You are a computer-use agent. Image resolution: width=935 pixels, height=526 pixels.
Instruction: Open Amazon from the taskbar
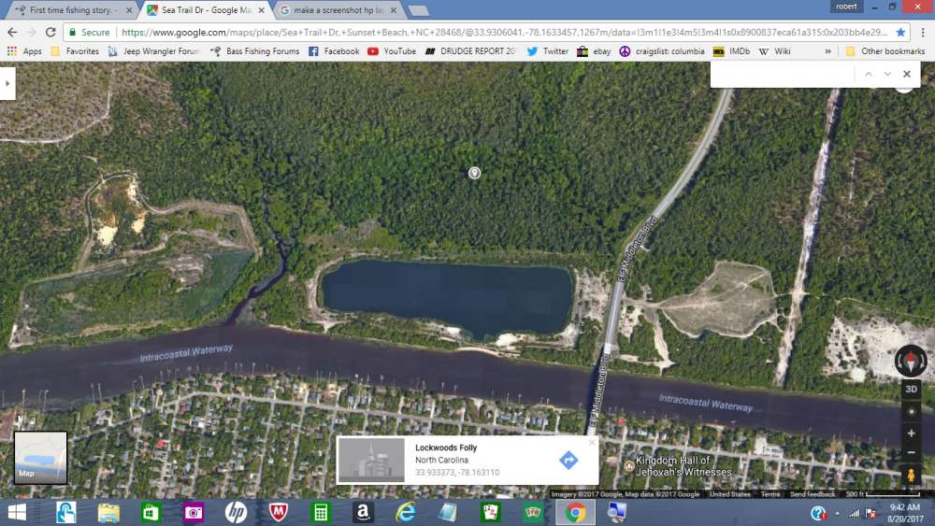363,512
